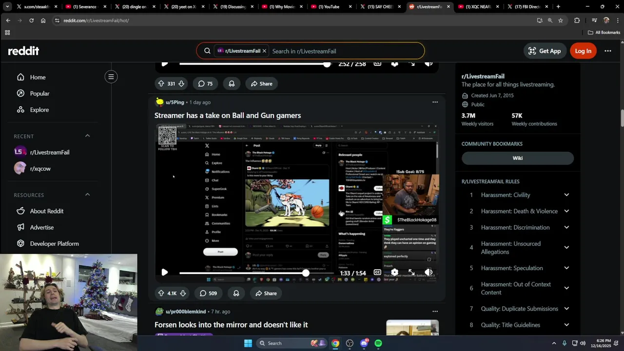624x351 pixels.
Task: Downvote the post with 331 votes
Action: pos(181,84)
